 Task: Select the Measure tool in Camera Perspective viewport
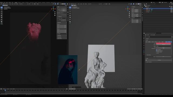point(2,22)
